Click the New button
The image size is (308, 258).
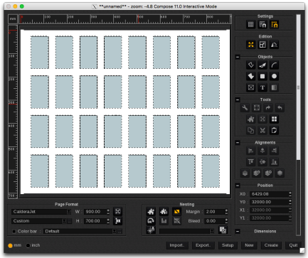[x=249, y=245]
